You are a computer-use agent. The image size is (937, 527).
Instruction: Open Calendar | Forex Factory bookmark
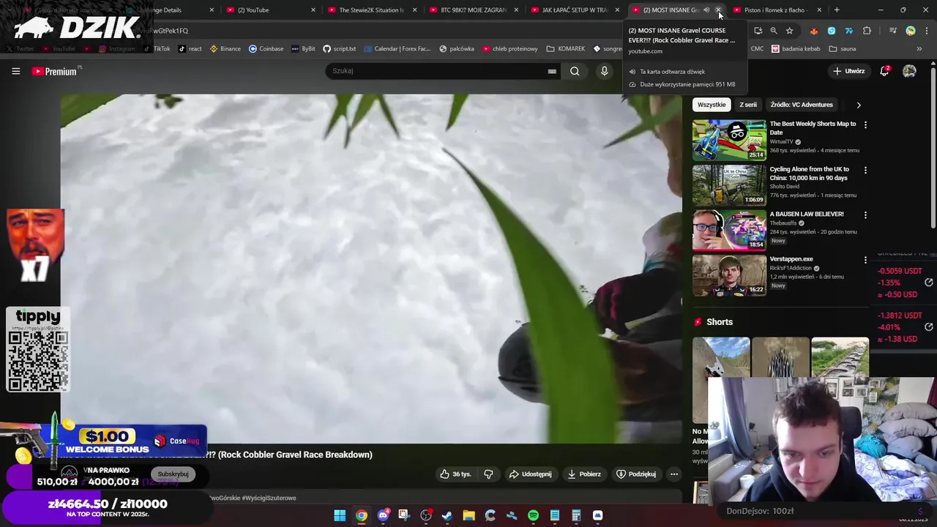coord(397,49)
